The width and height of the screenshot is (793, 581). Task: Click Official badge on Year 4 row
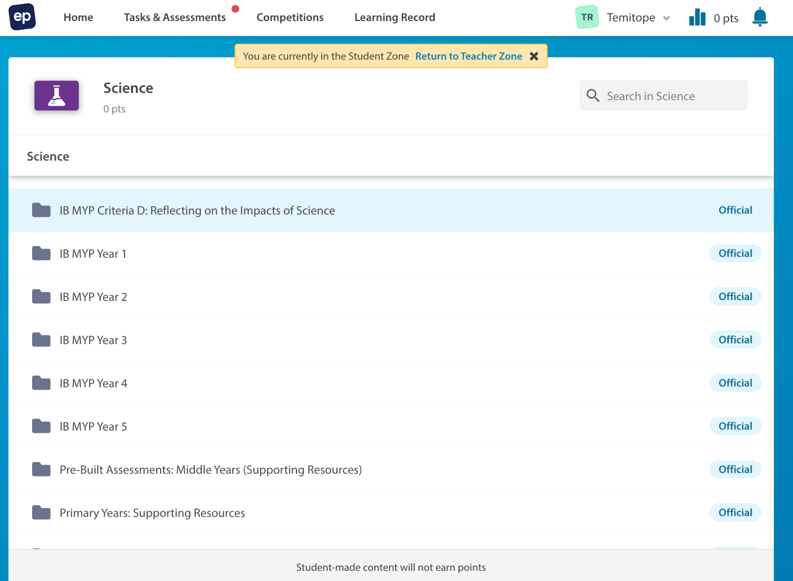[x=735, y=382]
